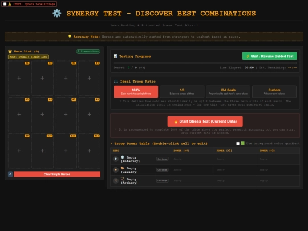Add a hero to slot #4
308x231 pixels.
(x=89, y=78)
